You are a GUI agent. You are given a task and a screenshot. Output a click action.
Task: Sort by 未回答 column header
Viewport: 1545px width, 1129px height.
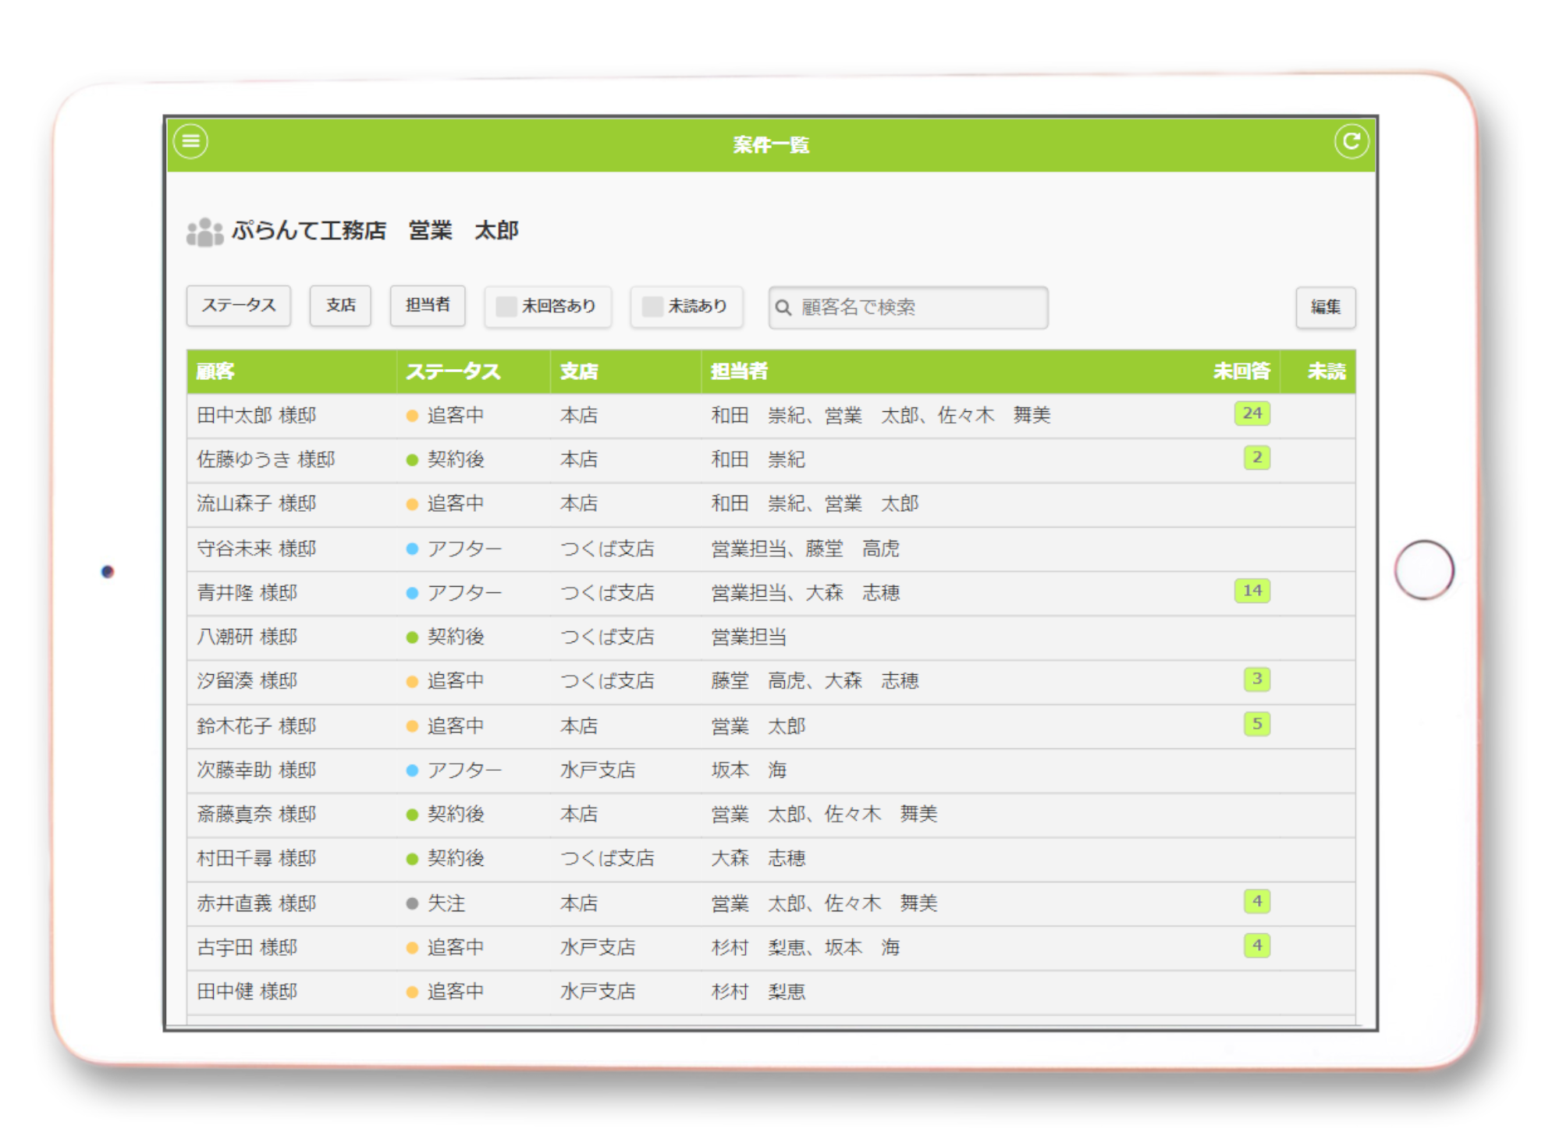(x=1241, y=371)
